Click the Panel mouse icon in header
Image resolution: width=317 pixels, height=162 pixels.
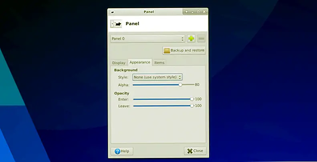click(x=116, y=24)
